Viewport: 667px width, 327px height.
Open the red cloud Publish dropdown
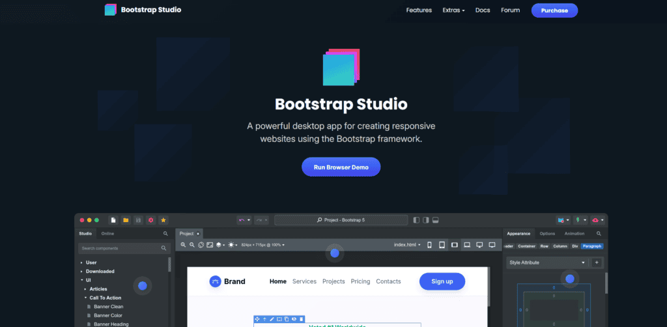click(x=598, y=220)
